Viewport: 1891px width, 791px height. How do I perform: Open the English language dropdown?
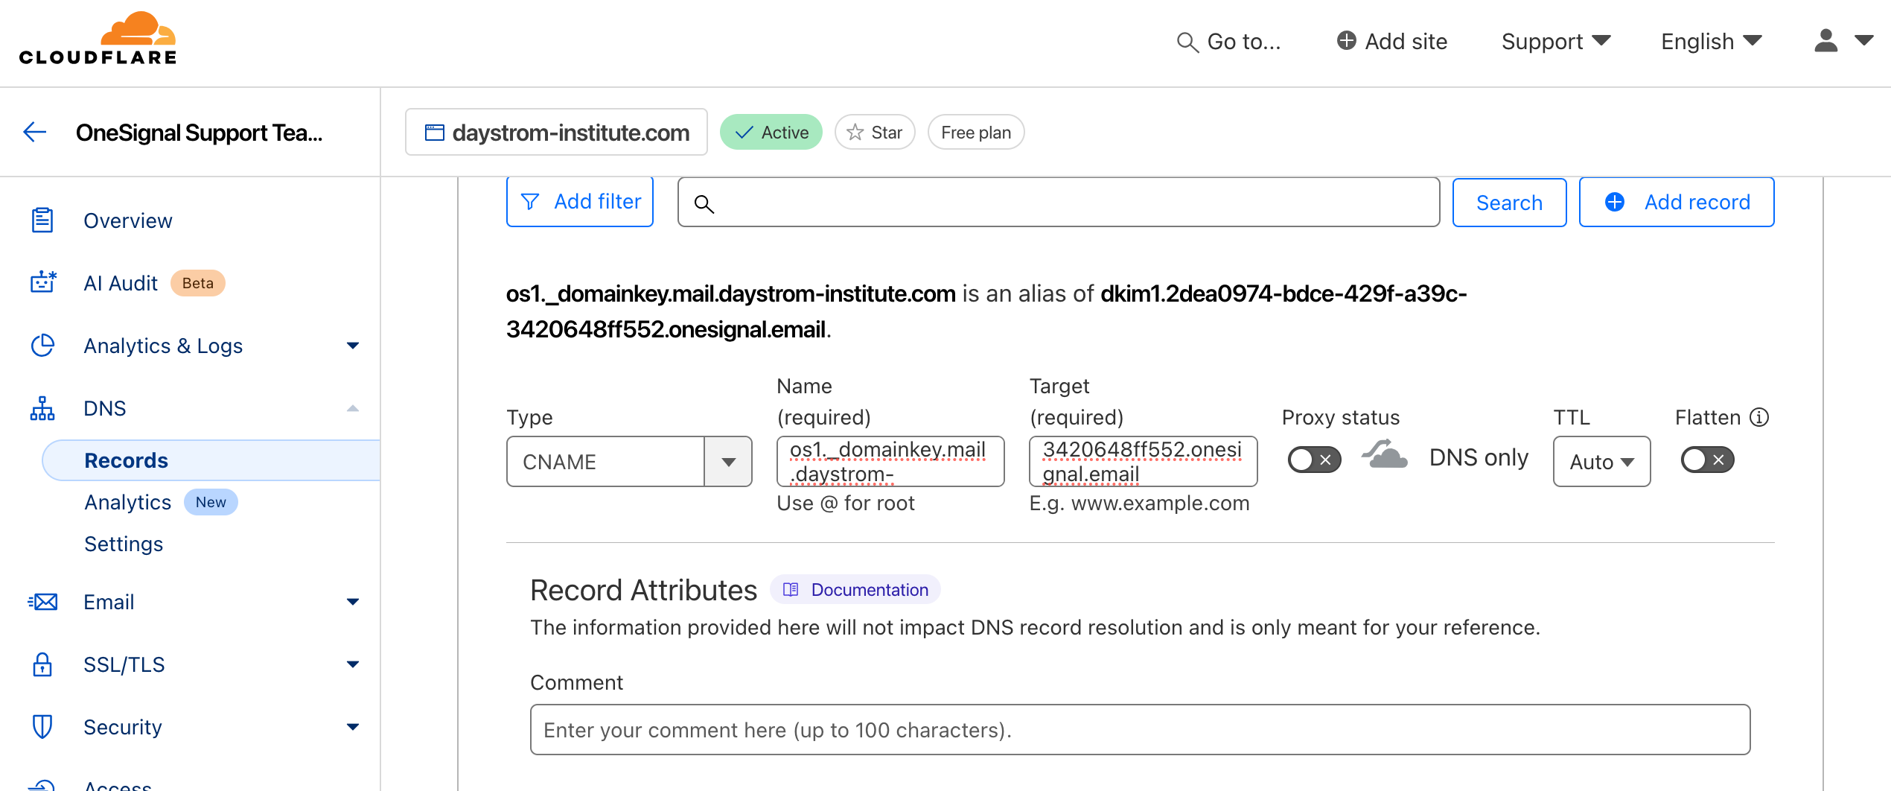tap(1712, 41)
